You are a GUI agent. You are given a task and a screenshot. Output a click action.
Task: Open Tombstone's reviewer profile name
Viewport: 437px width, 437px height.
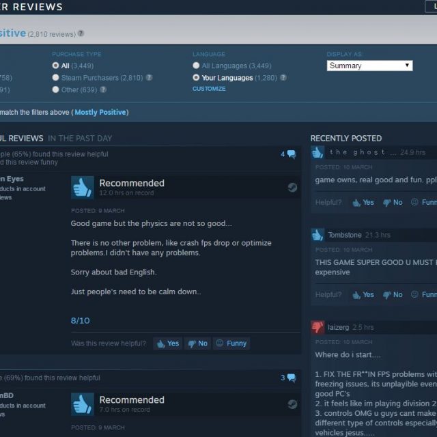tap(345, 235)
